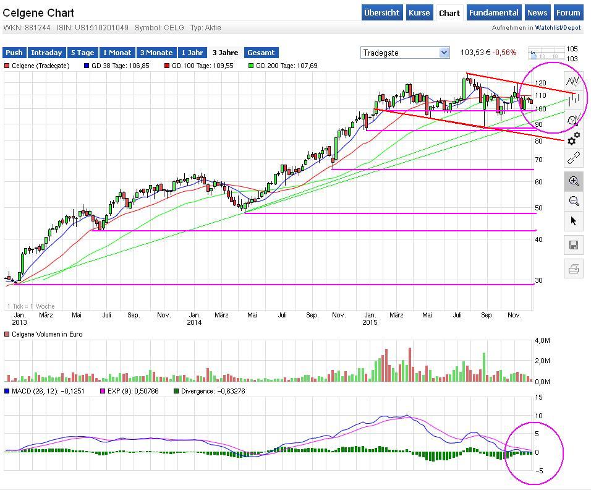Choose the arrow pointer tool
This screenshot has width=591, height=490.
click(x=574, y=221)
